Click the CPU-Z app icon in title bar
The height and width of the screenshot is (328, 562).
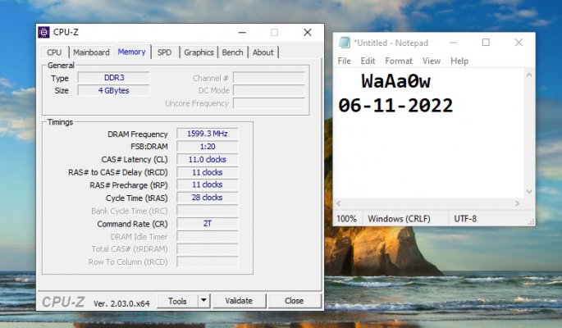click(x=43, y=32)
